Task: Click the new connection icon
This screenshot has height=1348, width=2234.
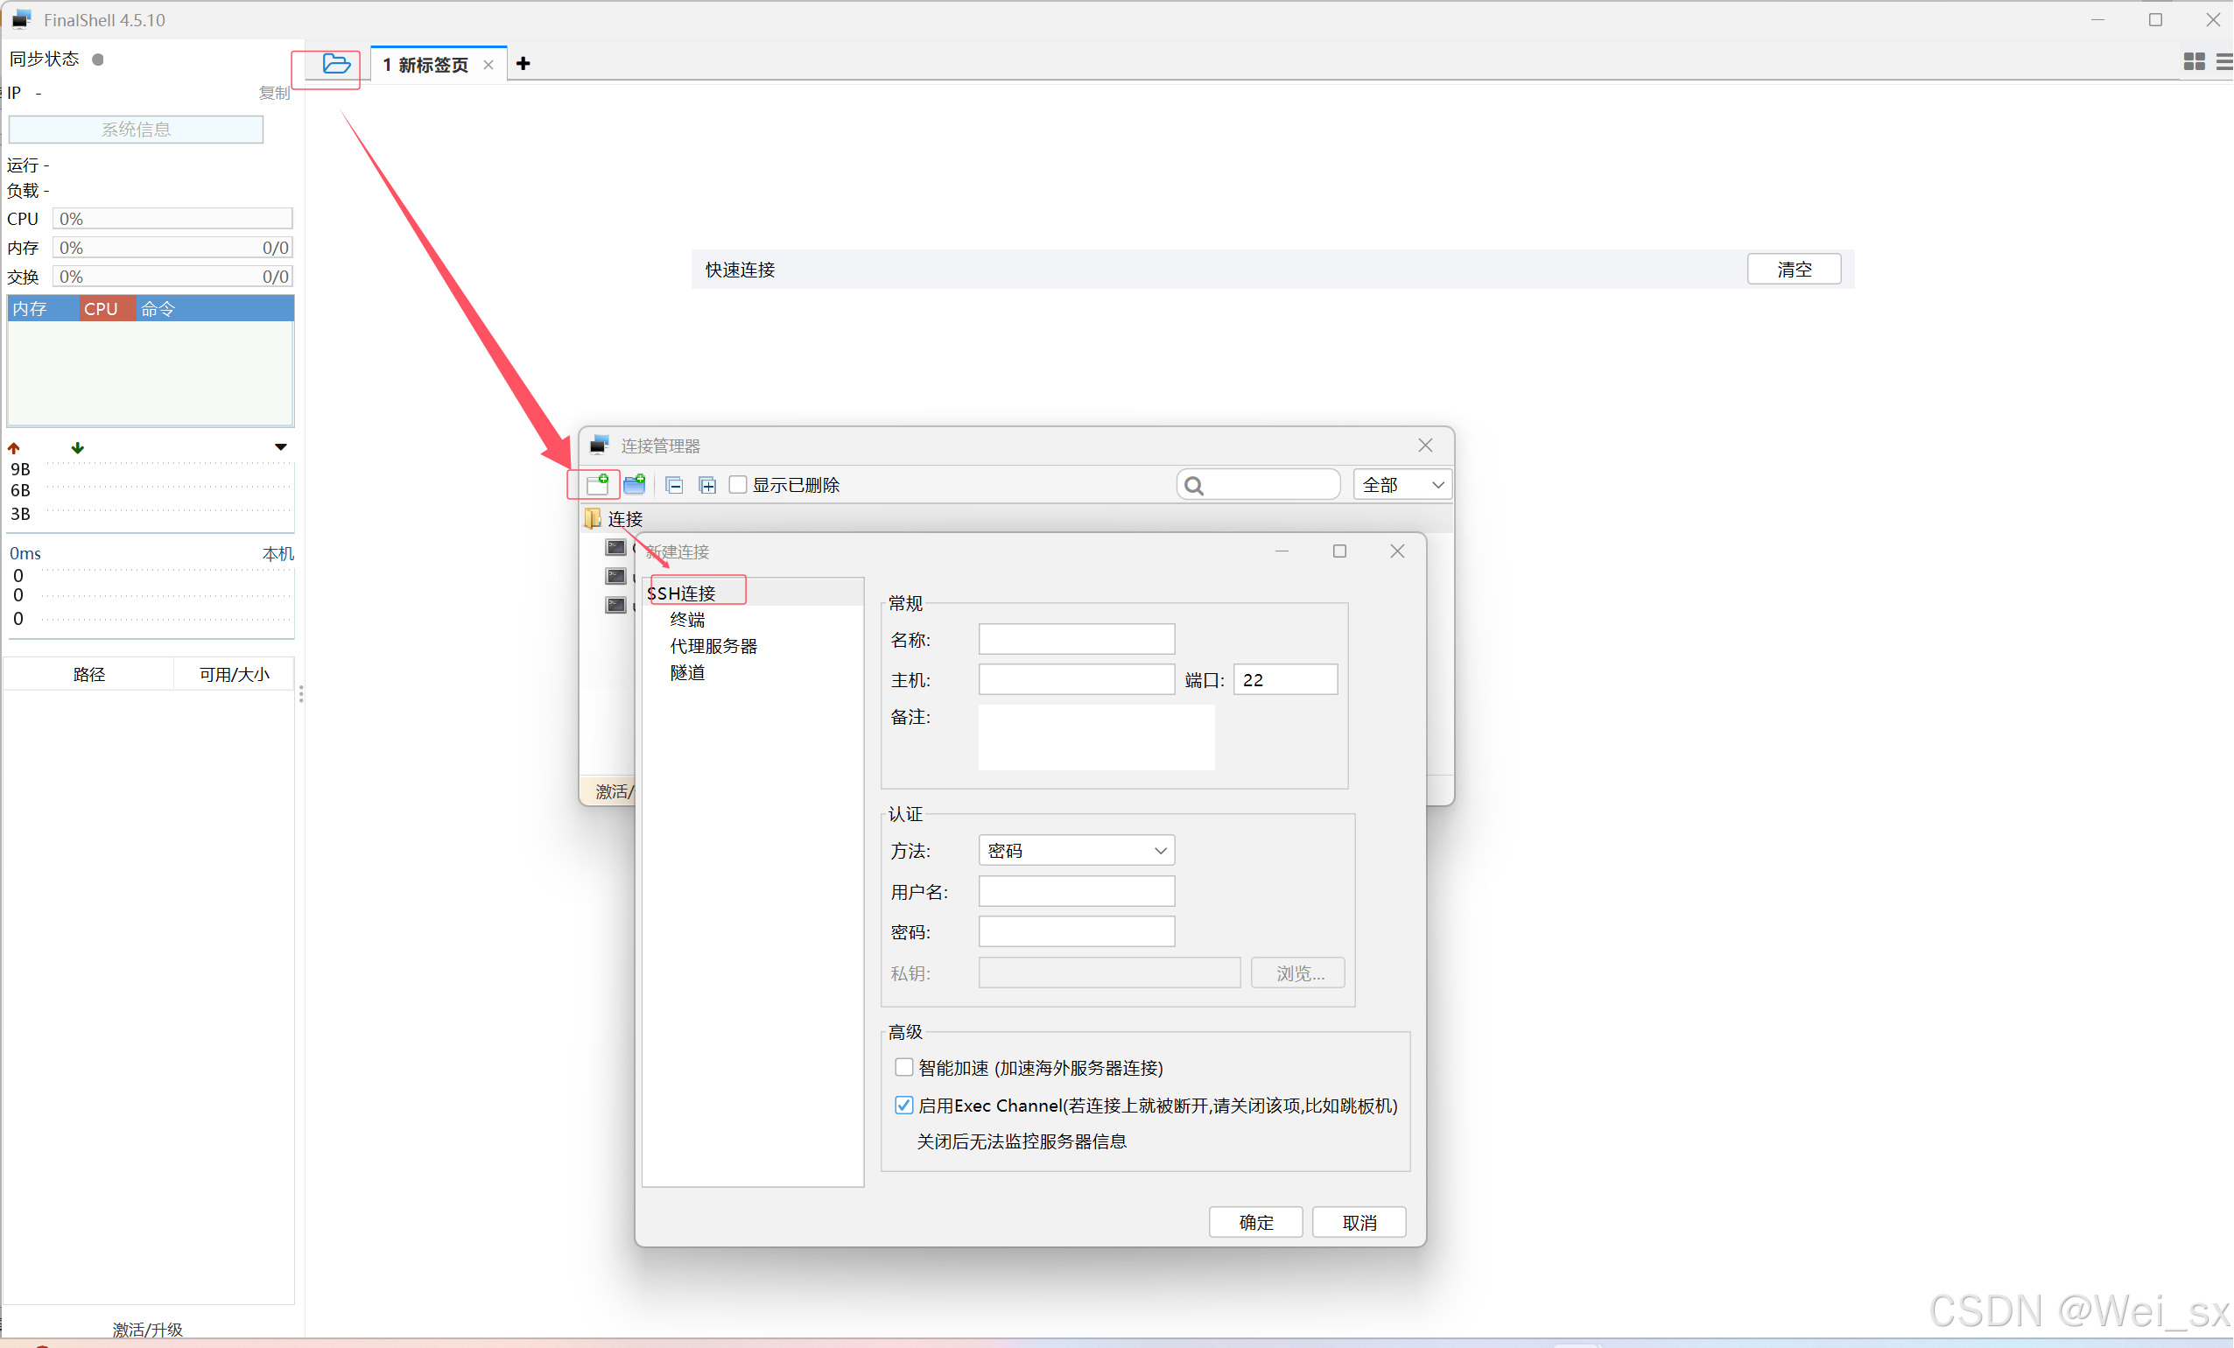Action: click(x=597, y=484)
